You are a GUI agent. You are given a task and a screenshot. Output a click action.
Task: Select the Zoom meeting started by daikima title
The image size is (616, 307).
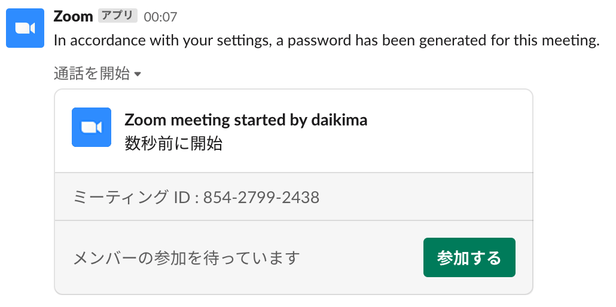pyautogui.click(x=246, y=120)
